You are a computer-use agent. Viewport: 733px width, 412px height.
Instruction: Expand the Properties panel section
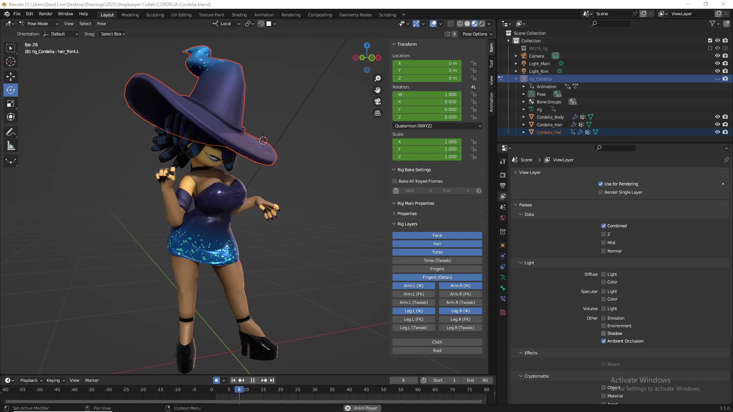407,214
